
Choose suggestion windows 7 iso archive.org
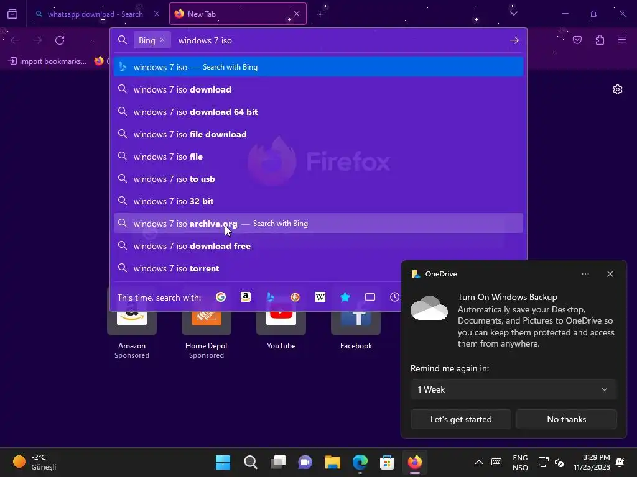(318, 224)
